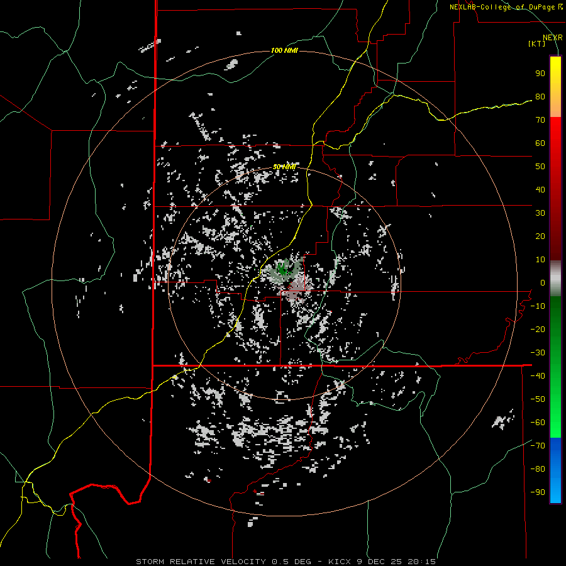Click the 100 NMI range ring label

coord(284,50)
